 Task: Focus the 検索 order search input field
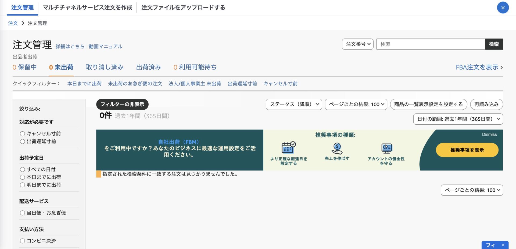pyautogui.click(x=431, y=44)
